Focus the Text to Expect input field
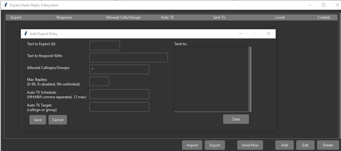This screenshot has width=341, height=151. 105,46
